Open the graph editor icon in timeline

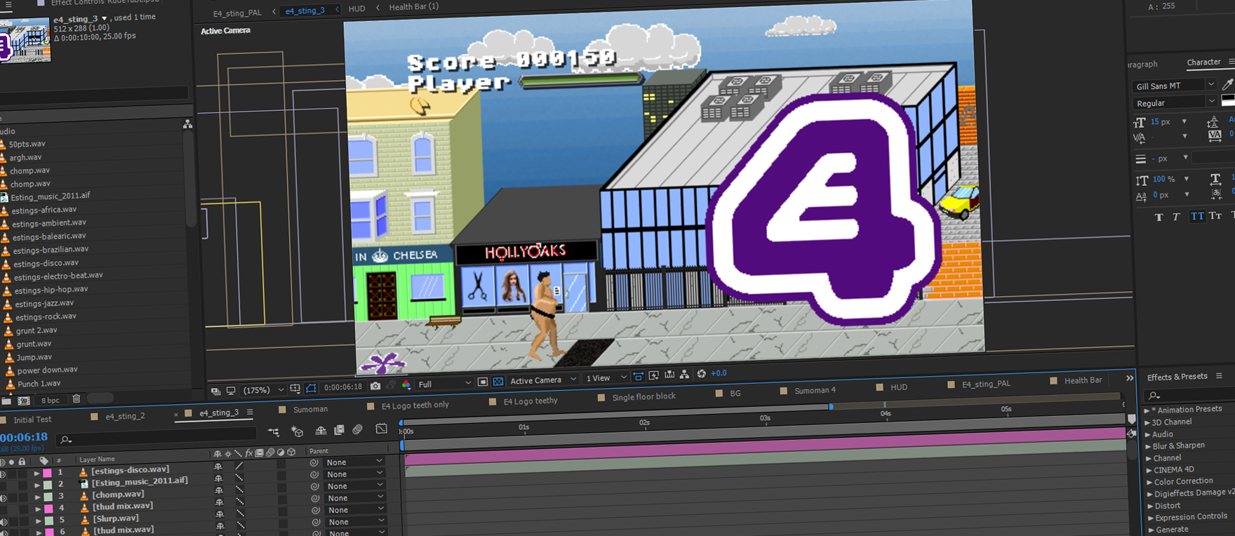(381, 428)
